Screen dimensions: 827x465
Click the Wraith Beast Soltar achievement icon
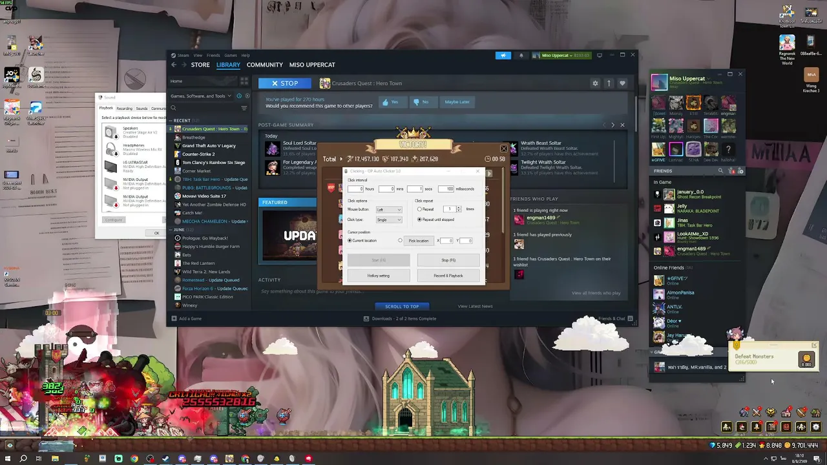[514, 149]
